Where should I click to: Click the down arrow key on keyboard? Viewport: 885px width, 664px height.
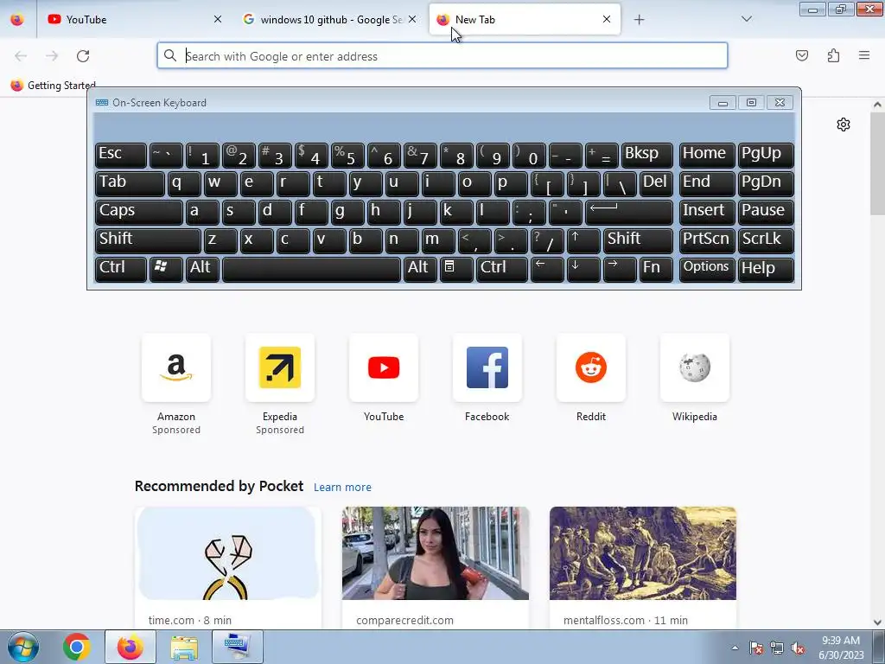click(x=583, y=268)
